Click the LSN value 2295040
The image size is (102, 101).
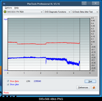(37, 81)
